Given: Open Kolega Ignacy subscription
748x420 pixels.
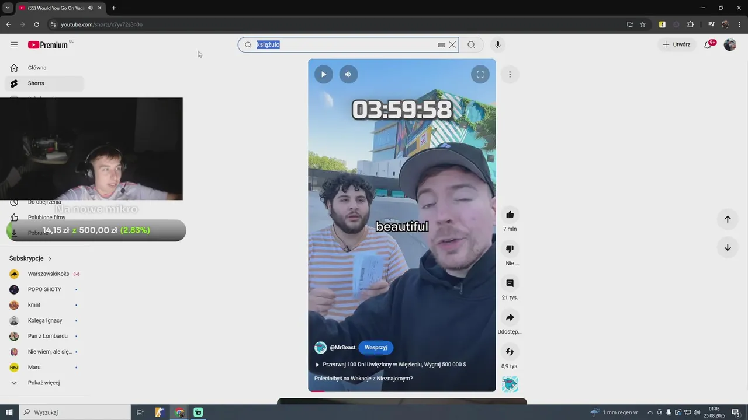Looking at the screenshot, I should (44, 321).
